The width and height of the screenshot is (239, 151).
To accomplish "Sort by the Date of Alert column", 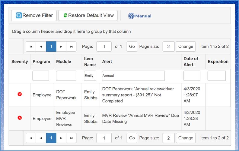I will coord(191,62).
